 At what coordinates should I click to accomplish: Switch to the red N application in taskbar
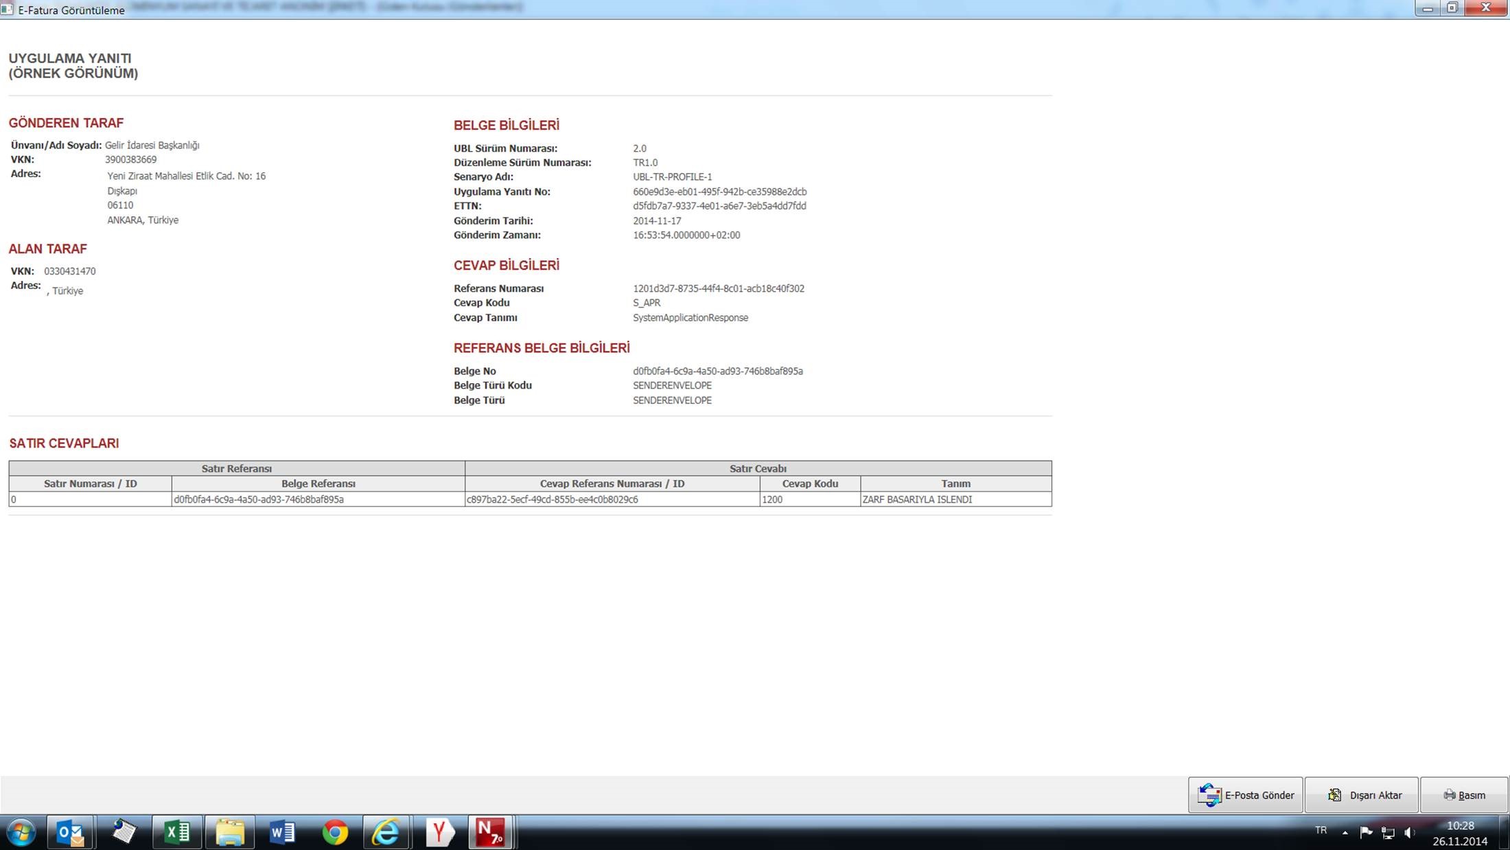(x=491, y=833)
